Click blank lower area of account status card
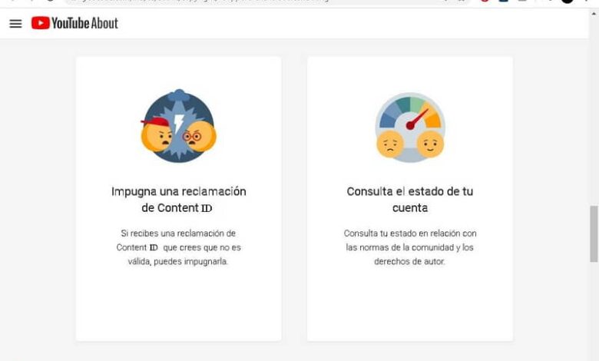Viewport: 599px width, 361px height. tap(410, 306)
